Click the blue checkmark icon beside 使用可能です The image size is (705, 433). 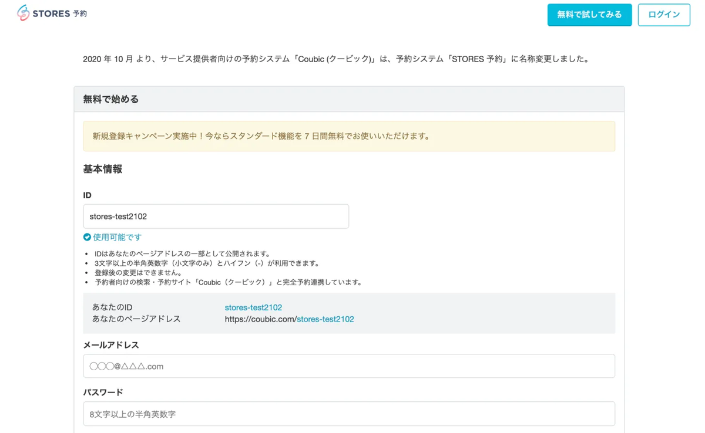tap(87, 237)
